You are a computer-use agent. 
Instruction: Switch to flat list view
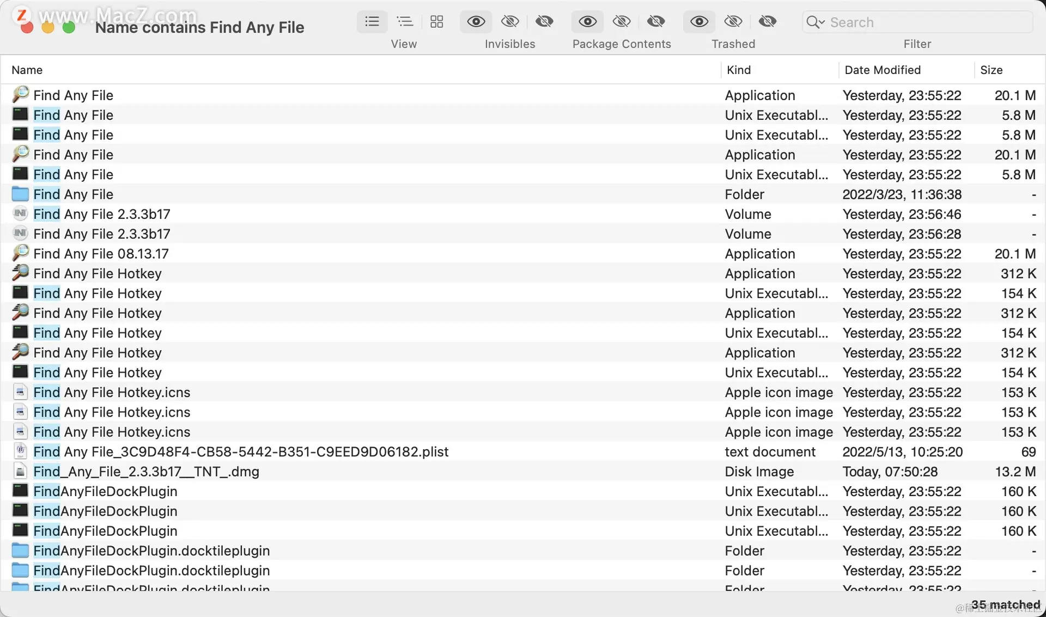[372, 22]
